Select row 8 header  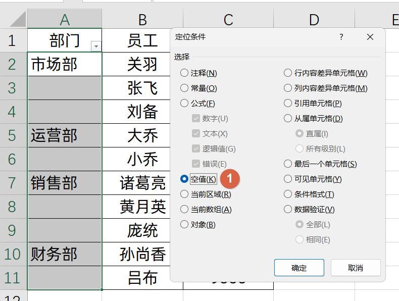tap(13, 207)
